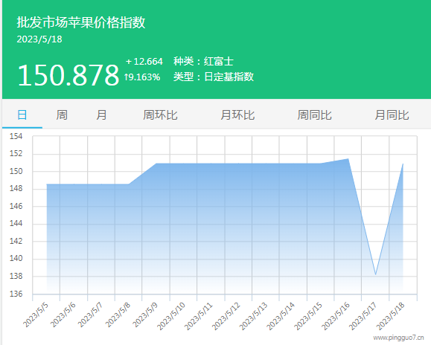The height and width of the screenshot is (345, 431).
Task: Open the 月 monthly tab
Action: (x=101, y=115)
